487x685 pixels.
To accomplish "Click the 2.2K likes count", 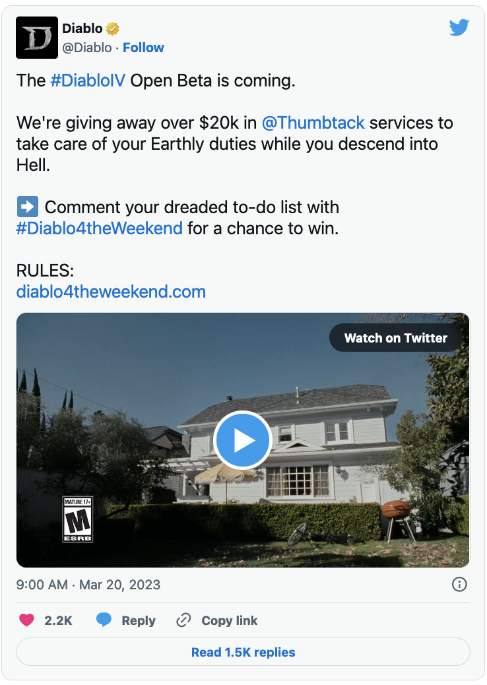I will [x=58, y=620].
